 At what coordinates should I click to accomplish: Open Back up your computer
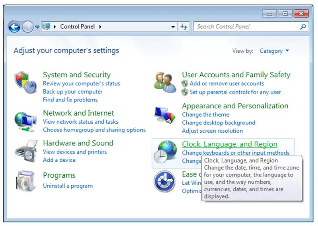[73, 92]
